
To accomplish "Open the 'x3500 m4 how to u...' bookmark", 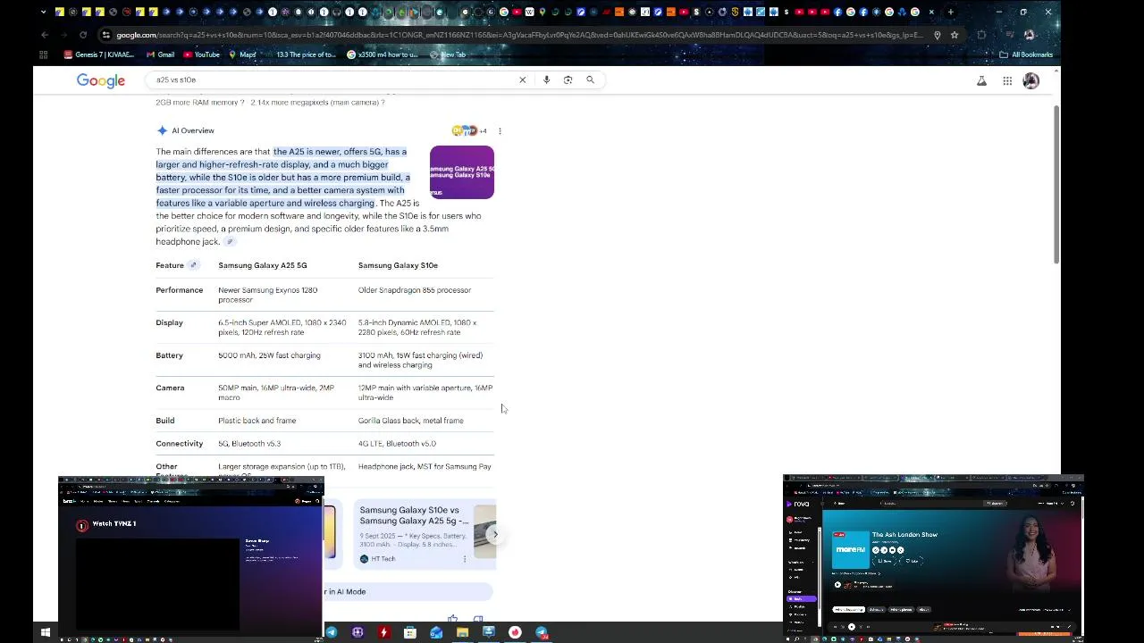I will click(383, 54).
